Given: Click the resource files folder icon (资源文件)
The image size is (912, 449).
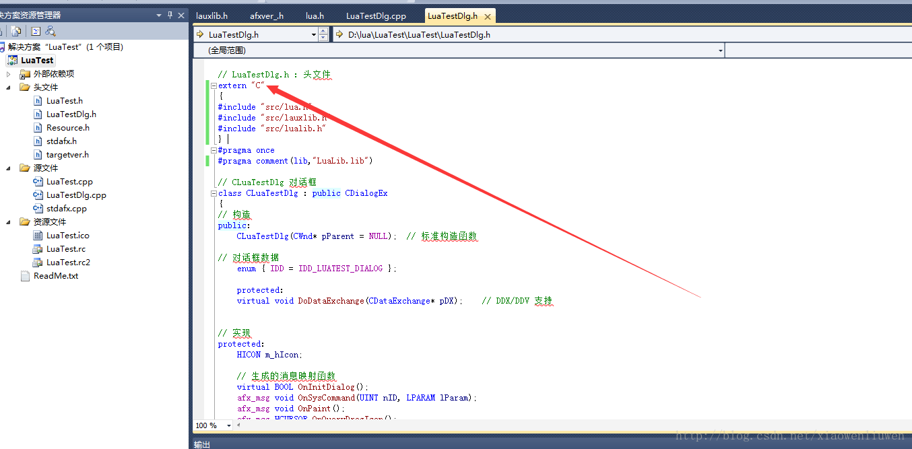Looking at the screenshot, I should pos(25,221).
